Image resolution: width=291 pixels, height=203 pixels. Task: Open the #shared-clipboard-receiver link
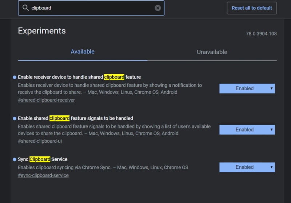point(46,100)
